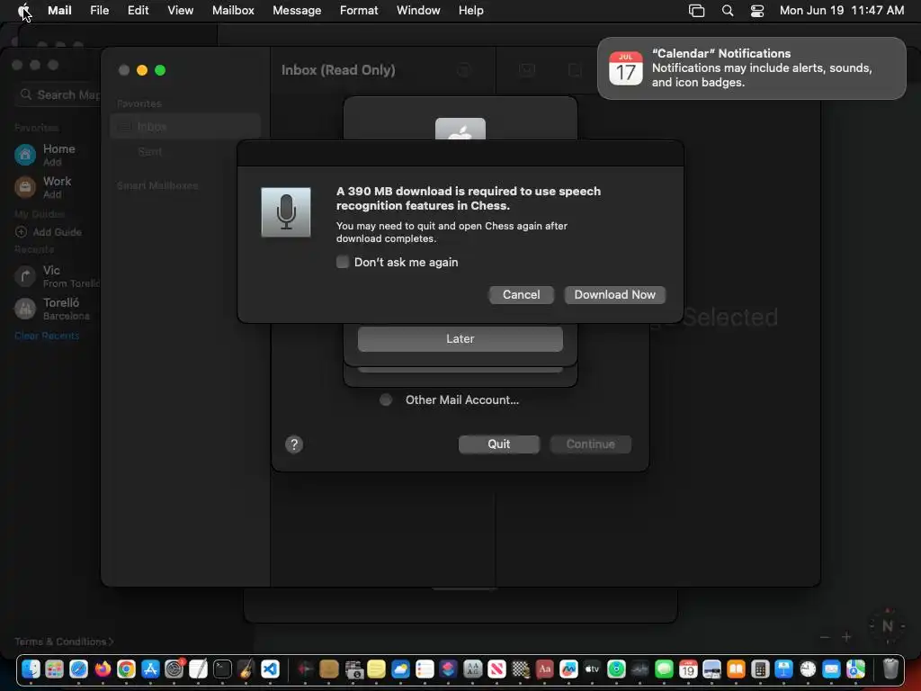Click the Search Maps field in Maps window

pyautogui.click(x=58, y=94)
